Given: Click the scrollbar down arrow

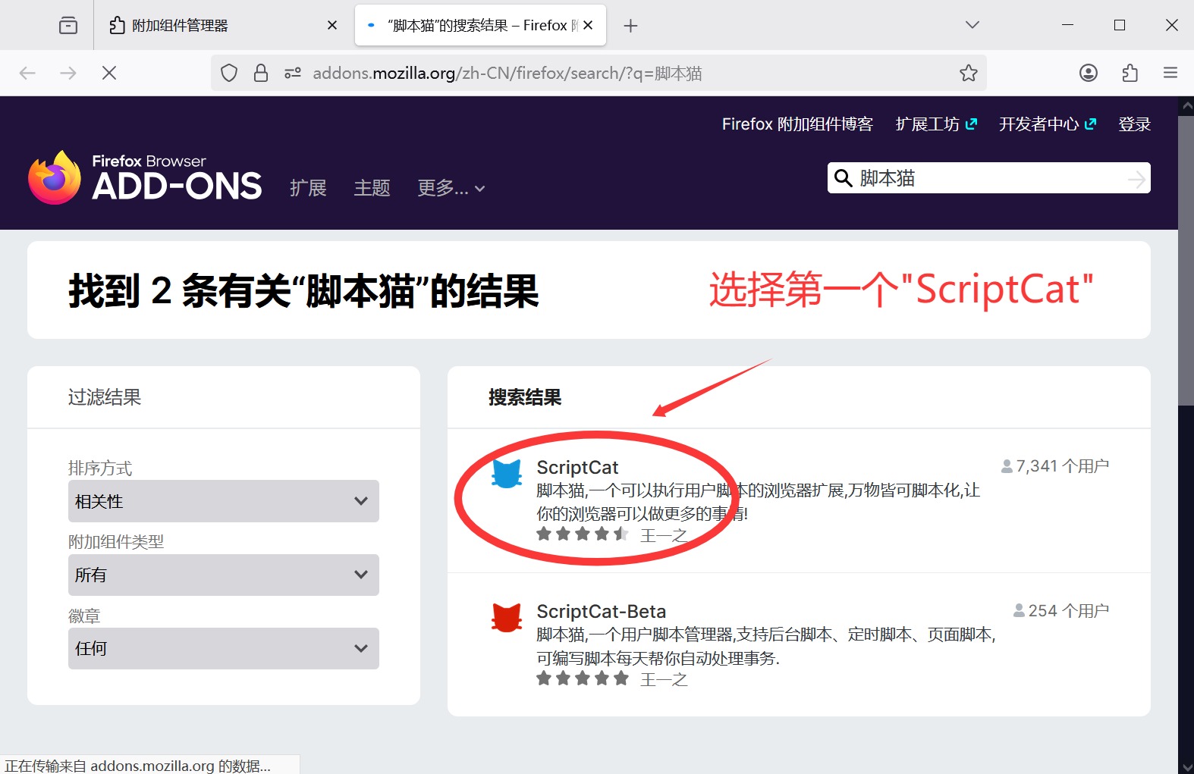Looking at the screenshot, I should click(1186, 766).
